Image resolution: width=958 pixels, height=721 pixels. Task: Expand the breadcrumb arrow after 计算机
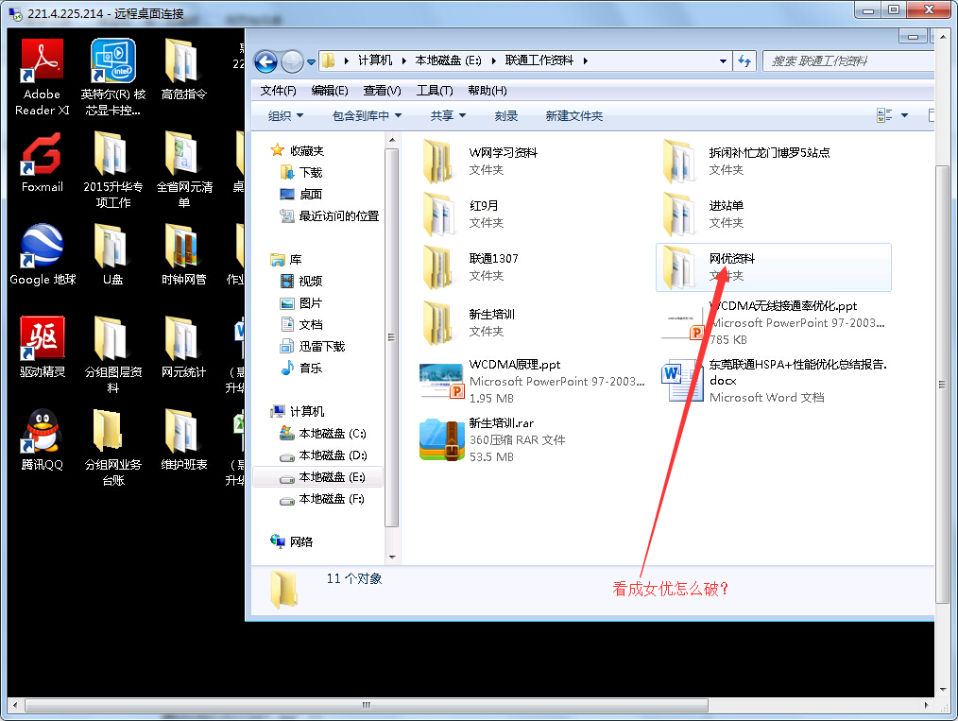point(403,60)
